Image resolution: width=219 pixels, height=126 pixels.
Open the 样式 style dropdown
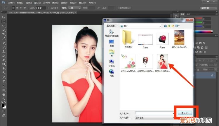[74, 8]
